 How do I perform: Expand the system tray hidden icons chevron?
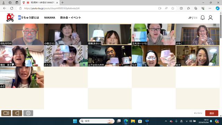coord(166,121)
